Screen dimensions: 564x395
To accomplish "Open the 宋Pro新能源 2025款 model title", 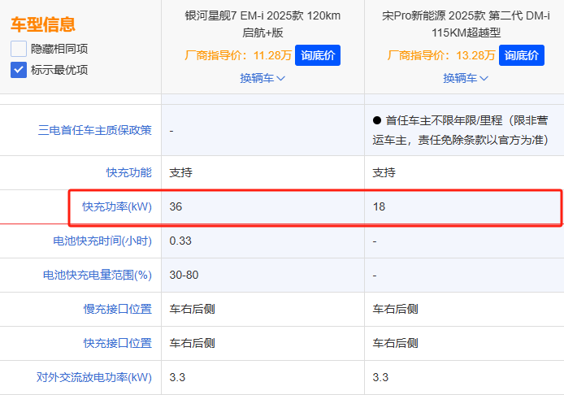I will tap(466, 24).
